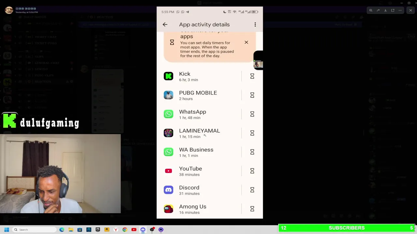Tap the Discord app icon in the list
This screenshot has width=417, height=234.
[x=168, y=190]
